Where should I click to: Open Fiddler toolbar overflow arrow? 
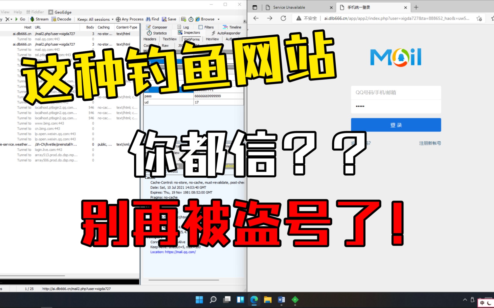pos(245,21)
